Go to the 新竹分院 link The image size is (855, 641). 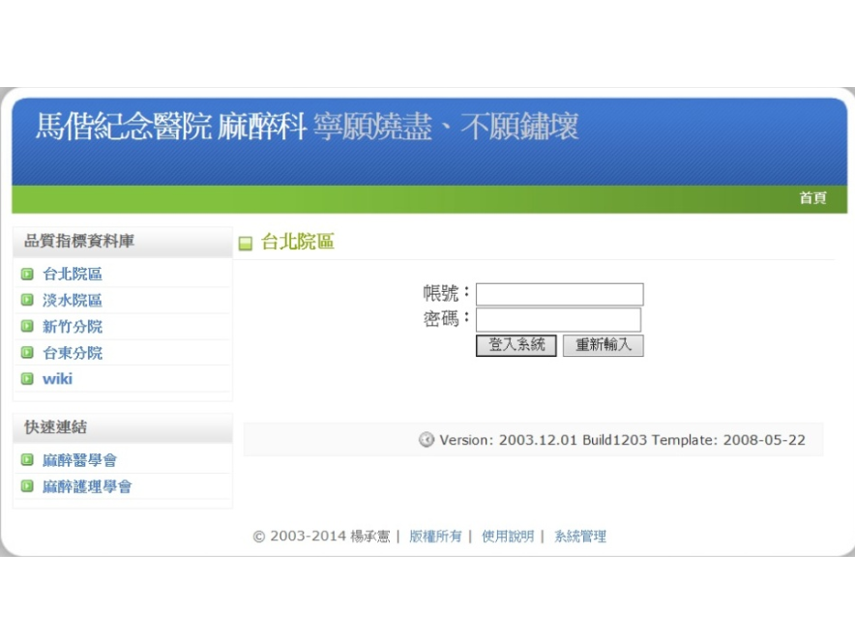pyautogui.click(x=73, y=326)
